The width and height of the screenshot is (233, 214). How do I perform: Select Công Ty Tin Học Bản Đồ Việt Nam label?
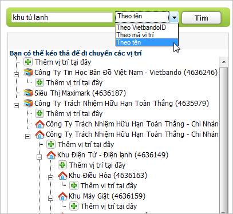126,73
